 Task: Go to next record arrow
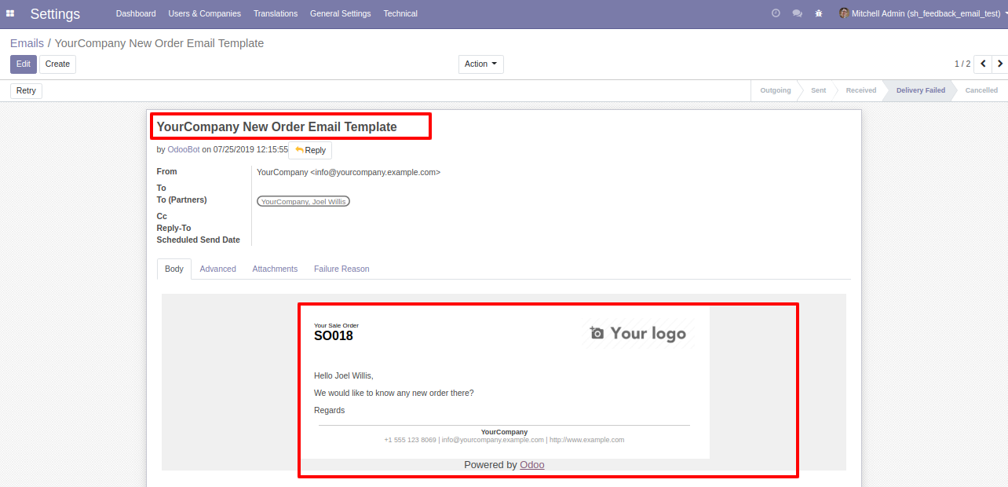pos(1000,64)
